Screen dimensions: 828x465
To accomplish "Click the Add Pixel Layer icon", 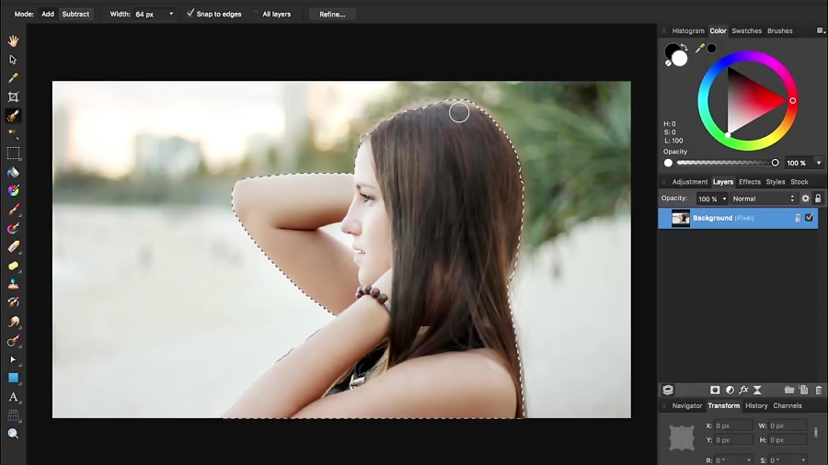I will coord(804,391).
